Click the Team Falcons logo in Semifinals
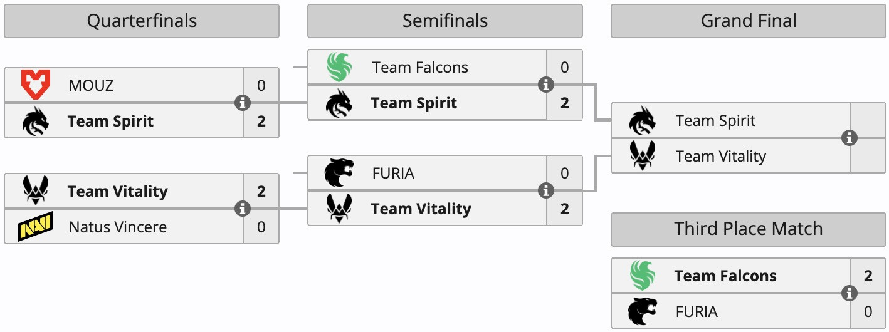889x332 pixels. [x=339, y=68]
